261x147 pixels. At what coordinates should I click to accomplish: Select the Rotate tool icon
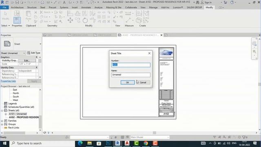[x=85, y=20]
